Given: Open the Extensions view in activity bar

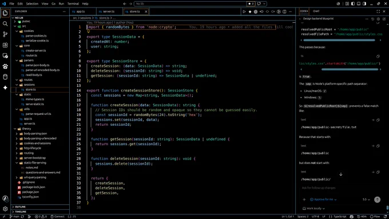Looking at the screenshot, I should (5, 45).
